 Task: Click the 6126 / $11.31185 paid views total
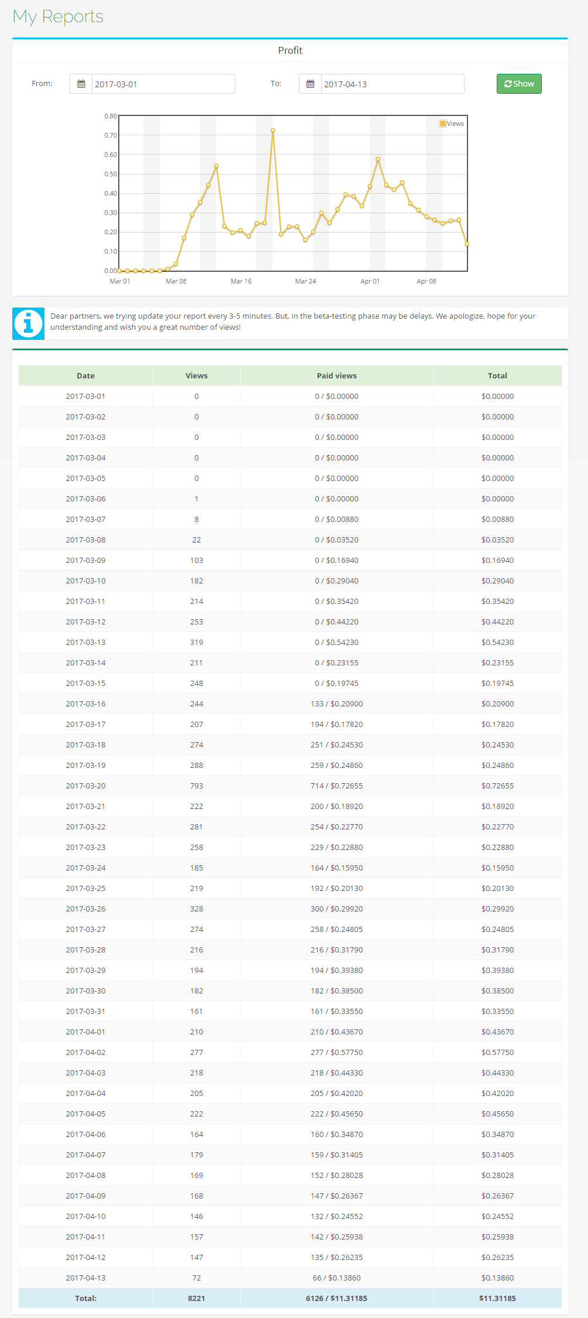(x=336, y=1298)
